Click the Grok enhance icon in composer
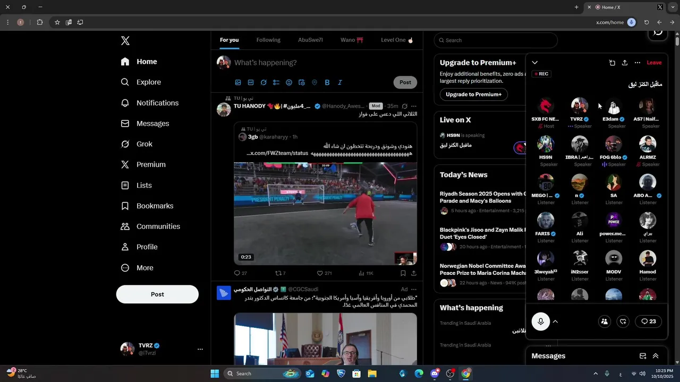 tap(263, 82)
